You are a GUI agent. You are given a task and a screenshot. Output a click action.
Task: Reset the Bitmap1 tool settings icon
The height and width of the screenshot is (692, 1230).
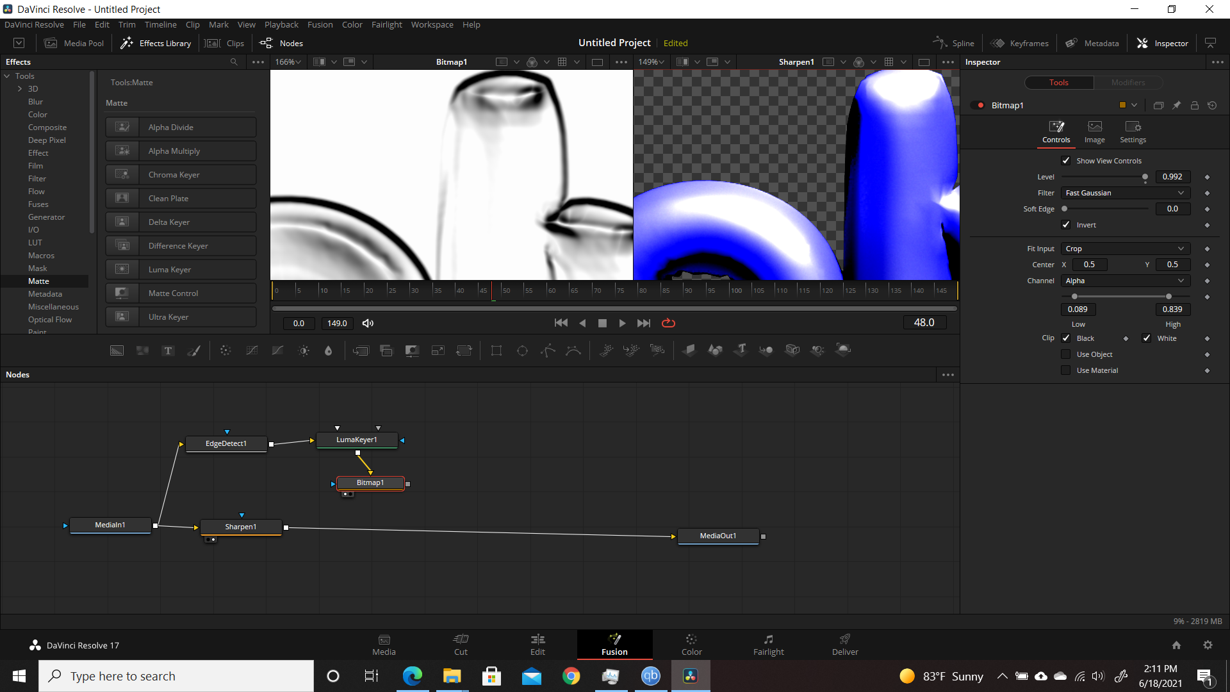tap(1212, 105)
